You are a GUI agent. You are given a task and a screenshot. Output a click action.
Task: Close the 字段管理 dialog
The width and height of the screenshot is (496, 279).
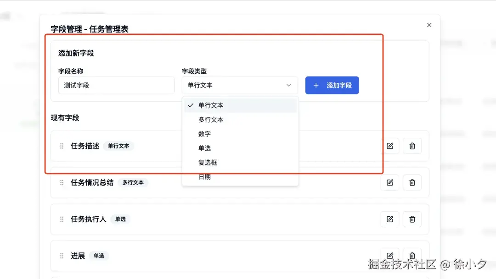[429, 25]
